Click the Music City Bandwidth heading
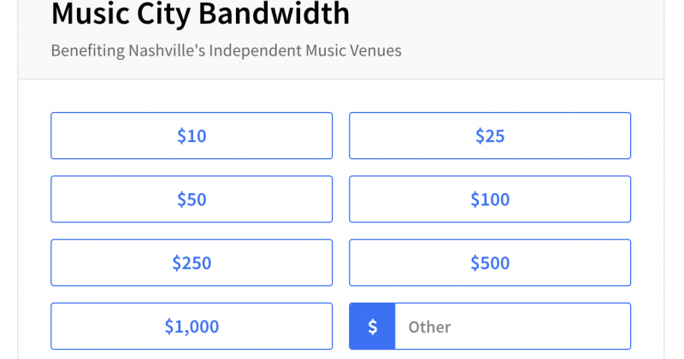This screenshot has width=684, height=359. [200, 14]
